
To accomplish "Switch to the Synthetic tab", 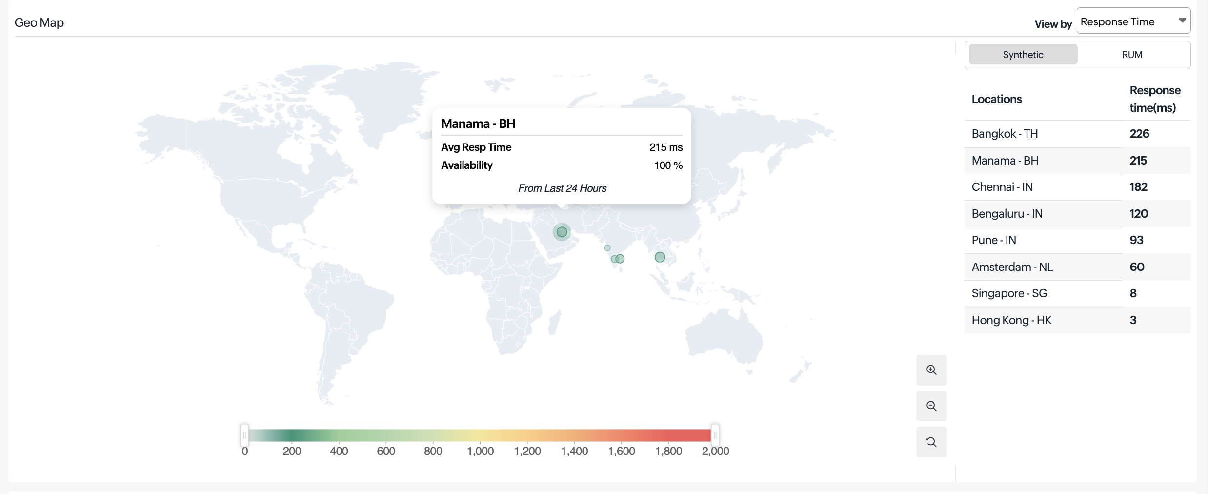I will (x=1023, y=55).
